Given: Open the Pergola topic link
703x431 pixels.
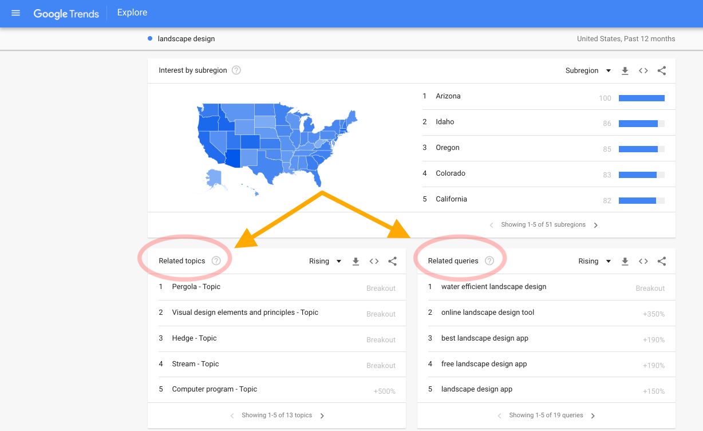Looking at the screenshot, I should (x=196, y=287).
